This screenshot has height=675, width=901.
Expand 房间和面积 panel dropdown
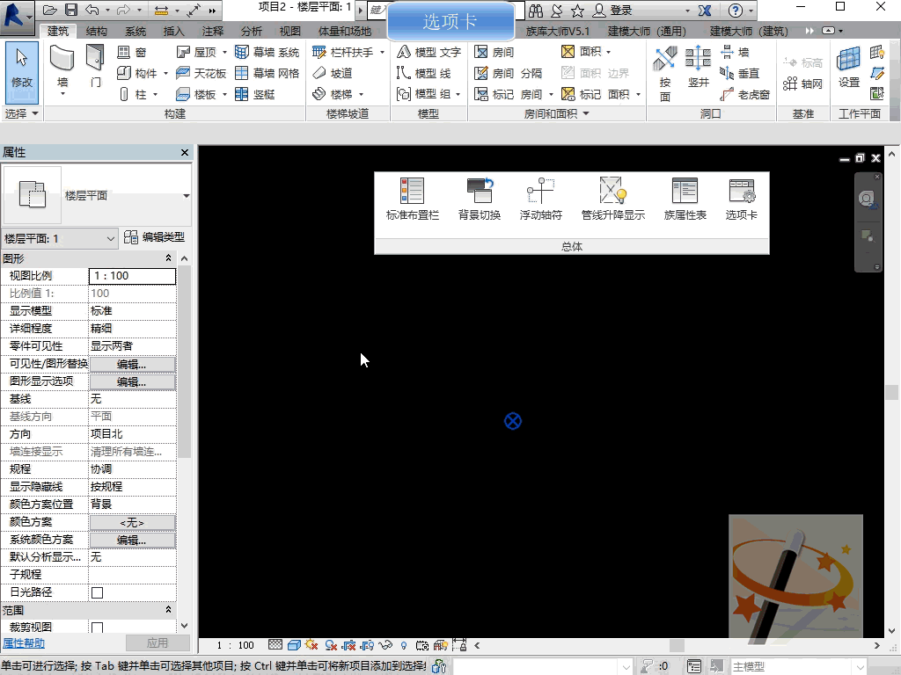[x=586, y=113]
